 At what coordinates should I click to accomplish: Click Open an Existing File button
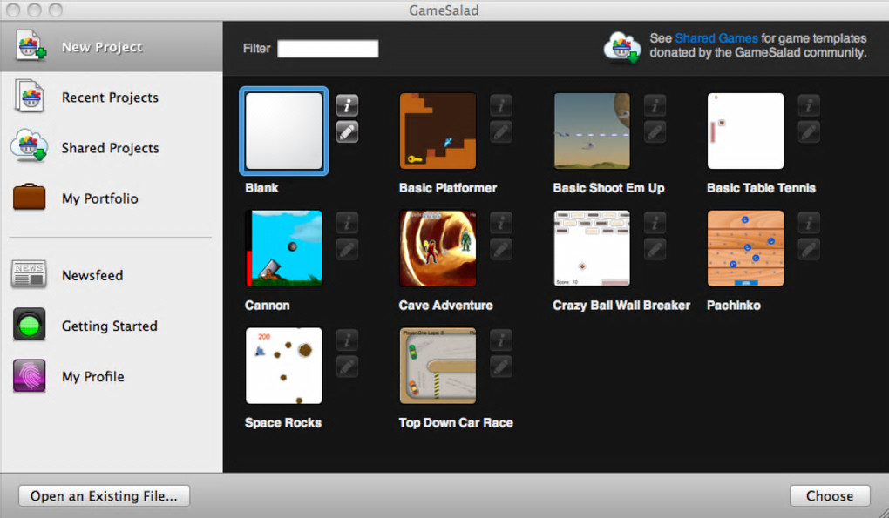pos(104,496)
